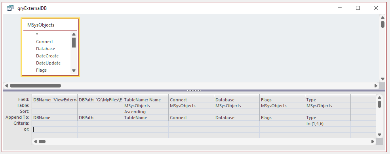This screenshot has height=154, width=390.
Task: Click the Table cell of Type column
Action: (x=327, y=106)
